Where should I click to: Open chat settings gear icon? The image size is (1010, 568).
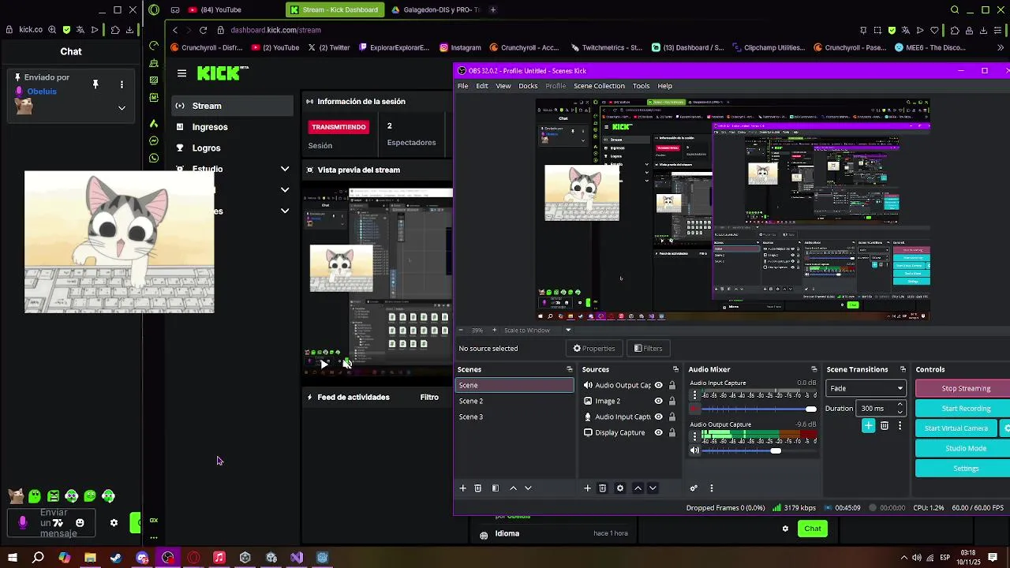tap(114, 522)
